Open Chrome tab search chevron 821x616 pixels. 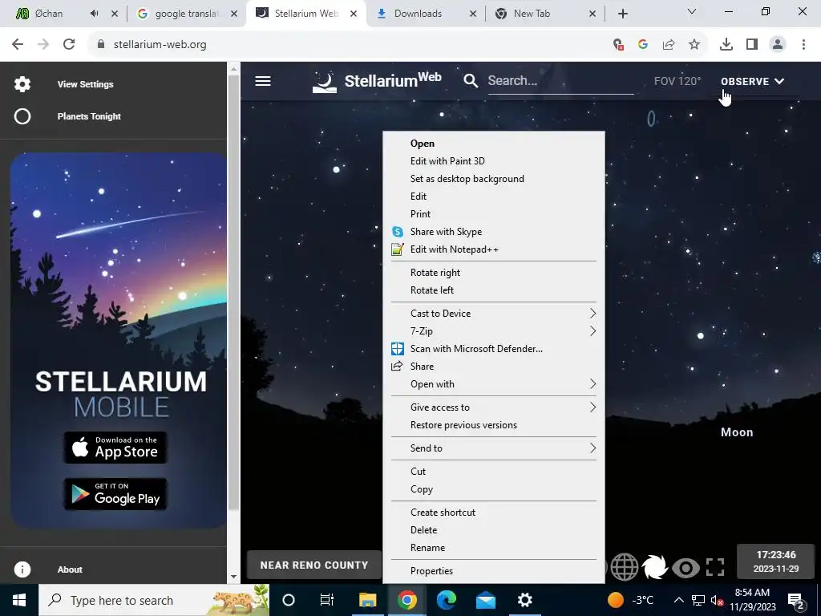point(692,11)
